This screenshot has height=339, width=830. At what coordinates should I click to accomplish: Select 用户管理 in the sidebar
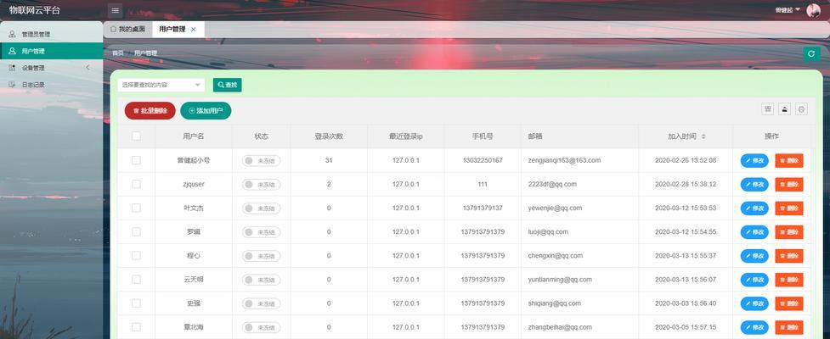pos(51,51)
